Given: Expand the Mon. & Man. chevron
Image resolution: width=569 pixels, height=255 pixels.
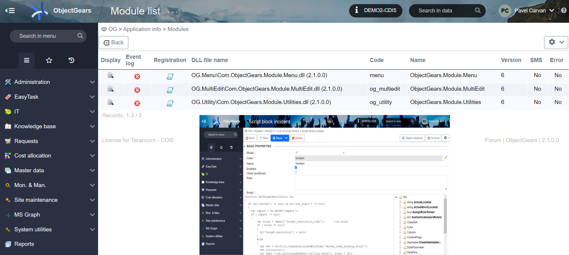Looking at the screenshot, I should click(x=92, y=185).
